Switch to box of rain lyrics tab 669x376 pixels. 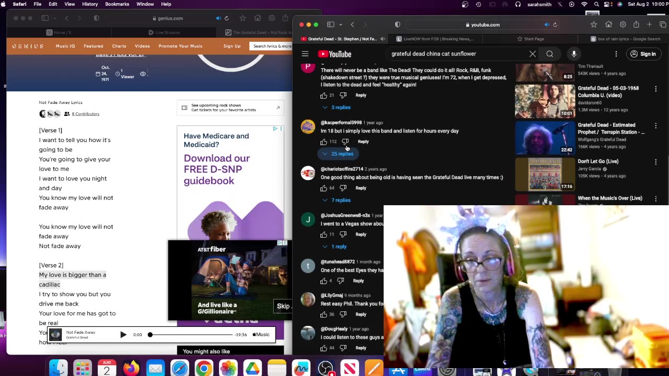click(x=625, y=39)
